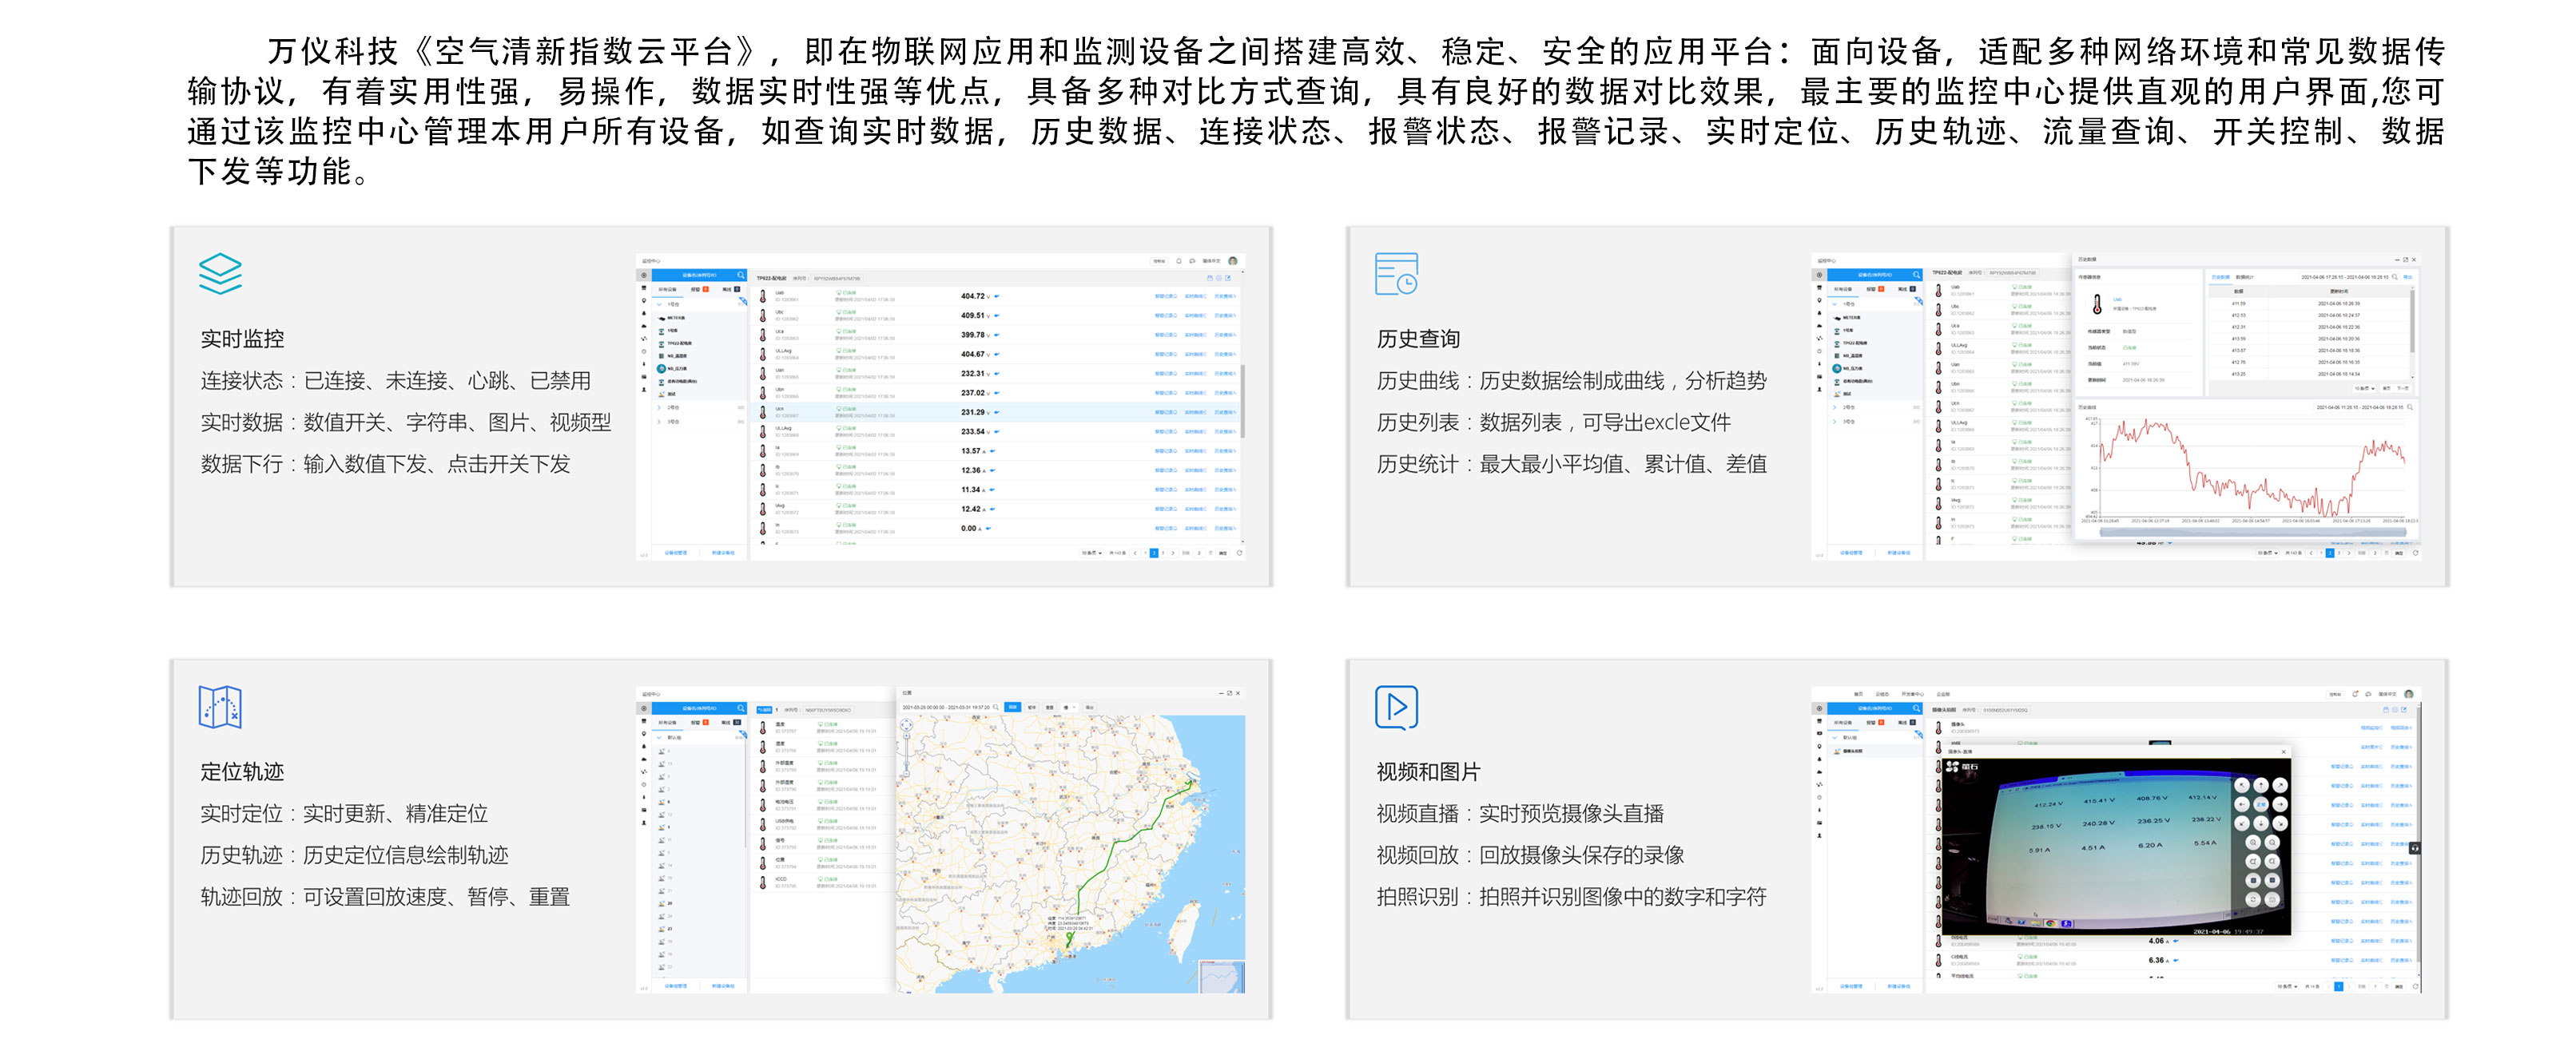The width and height of the screenshot is (2576, 1043).
Task: Click the 历史查询 calendar-clock icon
Action: click(1396, 274)
